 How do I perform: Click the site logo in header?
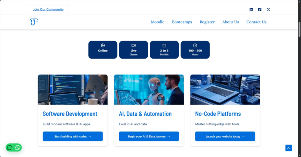coord(34,22)
